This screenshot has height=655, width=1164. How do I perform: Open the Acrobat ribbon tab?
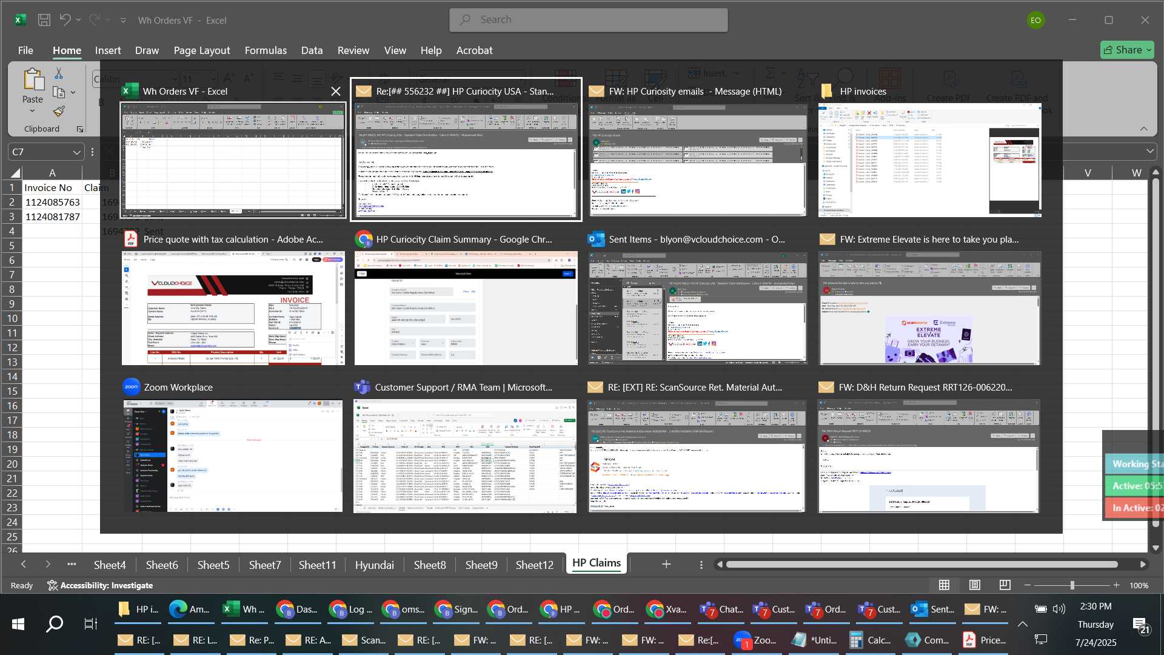pos(474,50)
